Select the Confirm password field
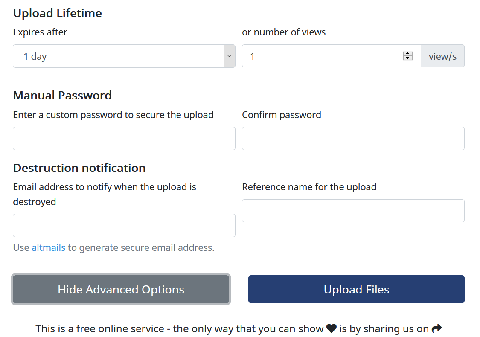Viewport: 480px width, 337px height. (x=353, y=138)
